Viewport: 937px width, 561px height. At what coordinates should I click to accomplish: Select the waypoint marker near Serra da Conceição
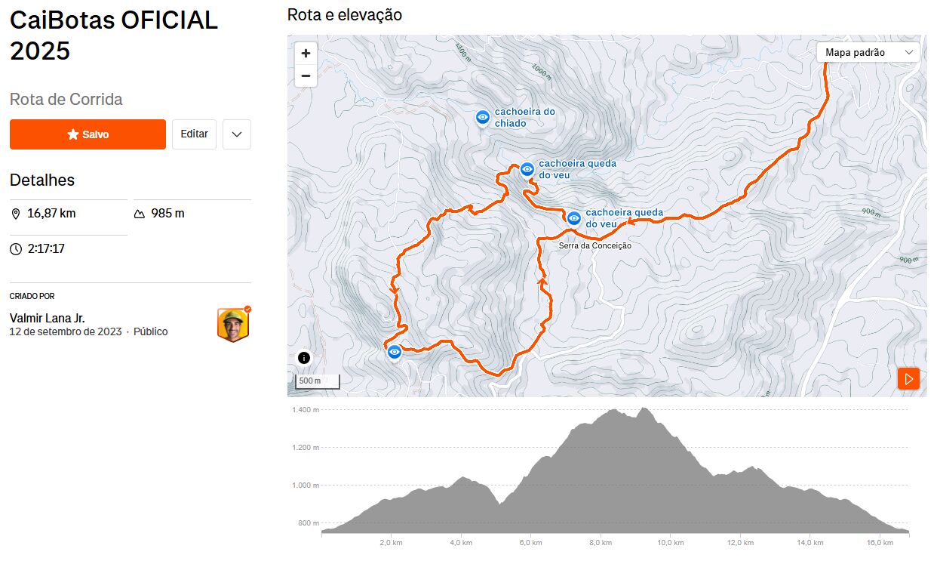coord(574,218)
